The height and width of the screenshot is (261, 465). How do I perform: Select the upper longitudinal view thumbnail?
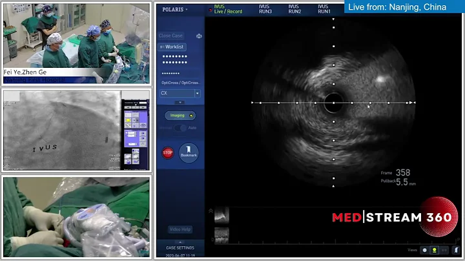[222, 215]
